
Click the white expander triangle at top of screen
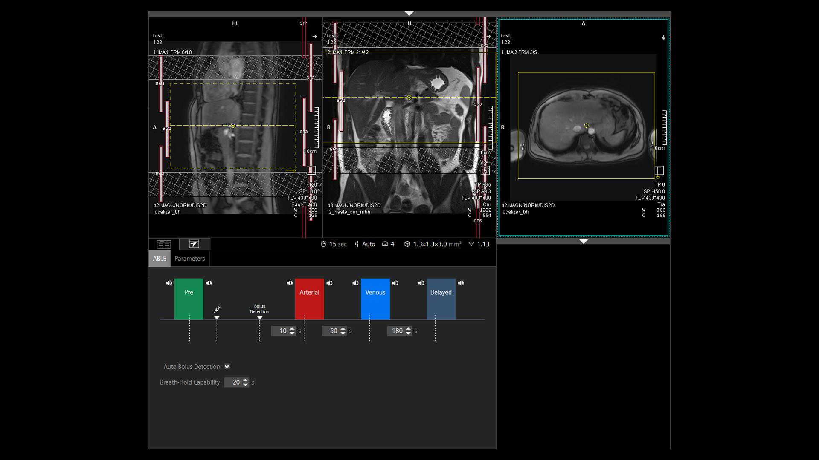coord(409,13)
